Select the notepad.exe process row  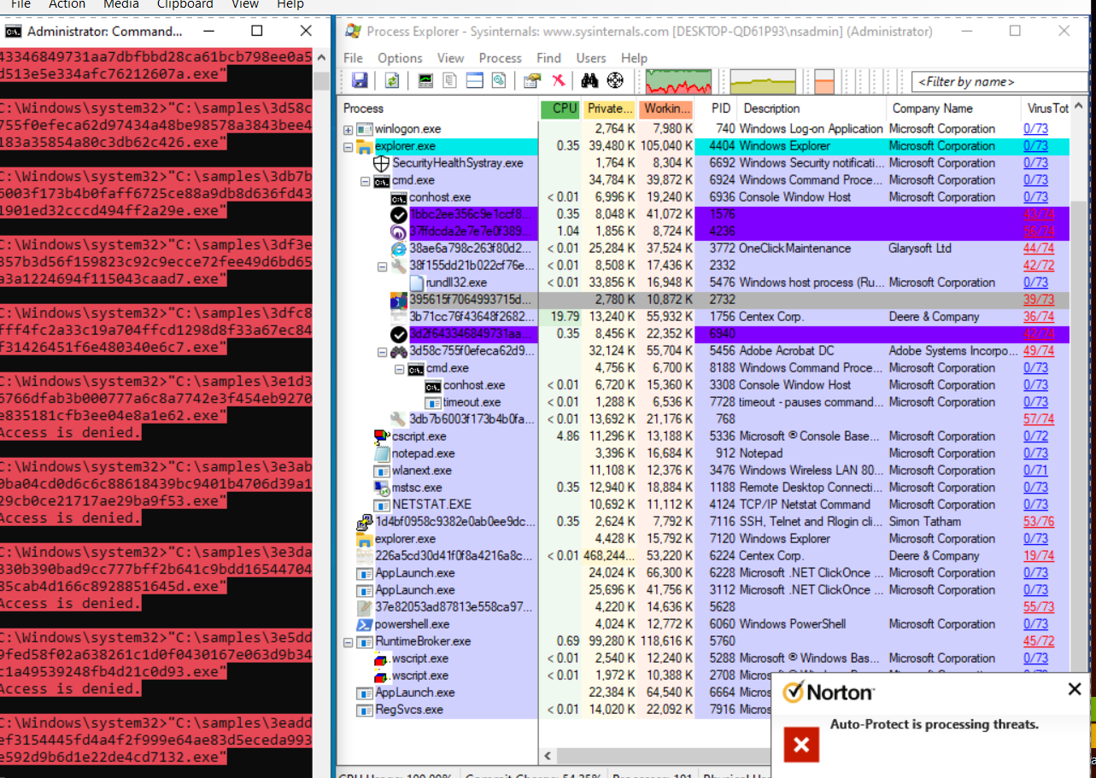[423, 453]
